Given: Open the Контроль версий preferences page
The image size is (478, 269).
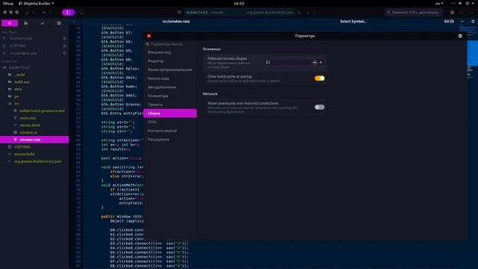Looking at the screenshot, I should point(170,131).
